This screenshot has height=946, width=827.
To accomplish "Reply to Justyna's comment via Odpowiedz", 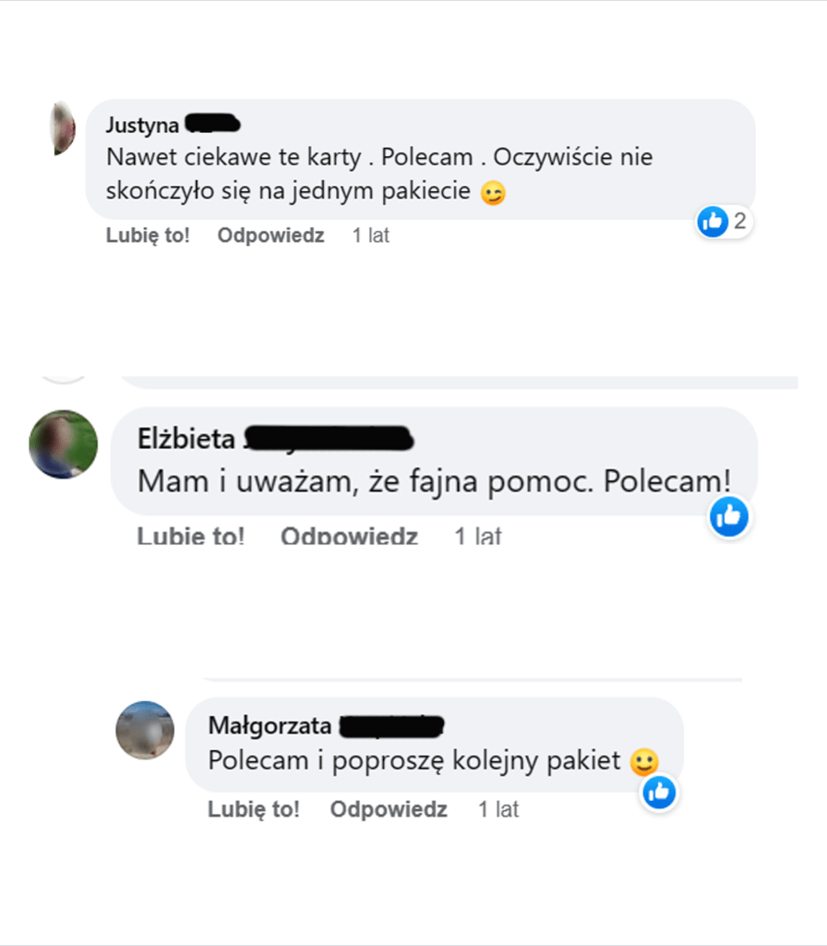I will point(270,236).
